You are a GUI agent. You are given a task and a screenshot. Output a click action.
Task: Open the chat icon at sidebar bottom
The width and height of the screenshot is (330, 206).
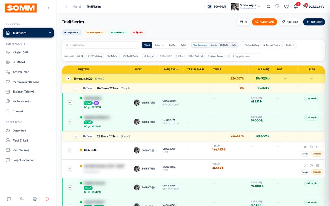pos(9,199)
